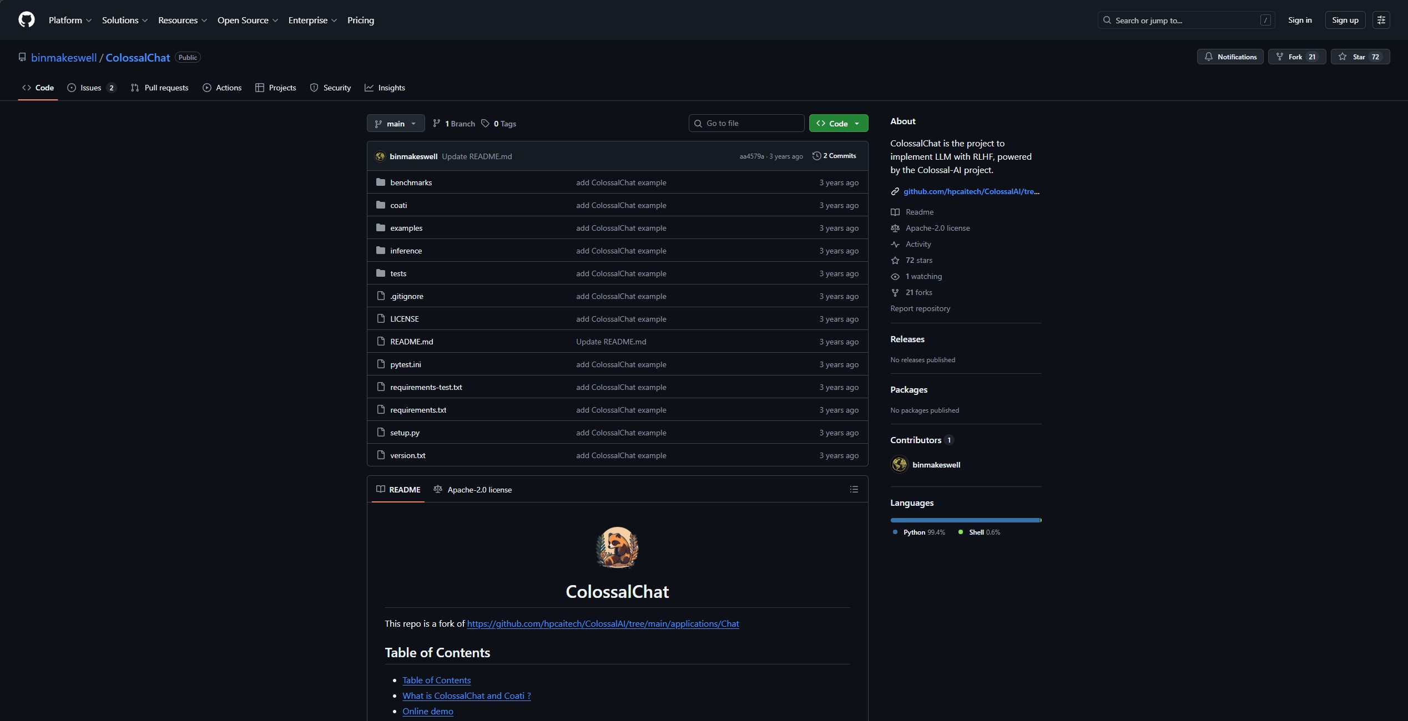Click the Python 99.4% language entry
This screenshot has height=721, width=1408.
919,532
